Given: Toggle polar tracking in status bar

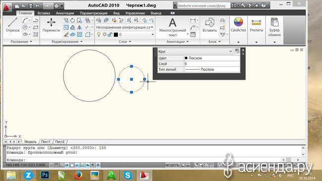Looking at the screenshot, I should [67, 165].
